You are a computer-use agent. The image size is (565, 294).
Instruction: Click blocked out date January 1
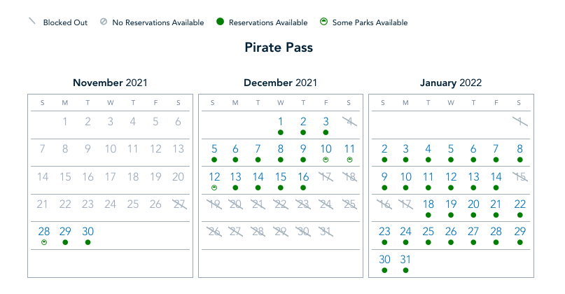519,121
